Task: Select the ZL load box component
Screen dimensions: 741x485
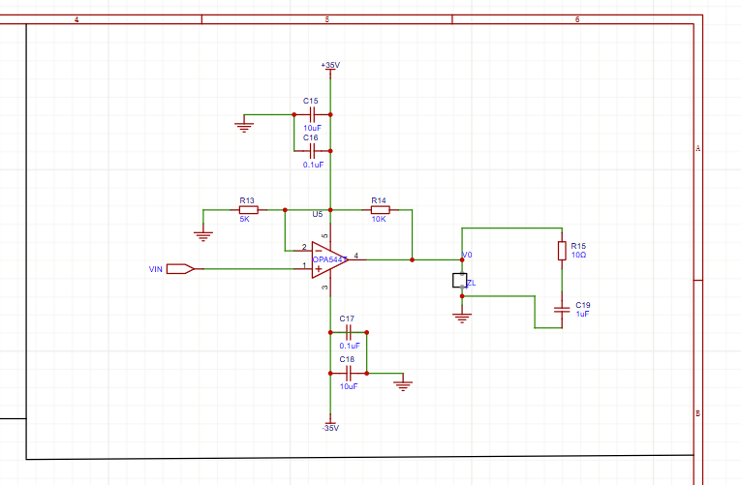Action: pos(460,280)
